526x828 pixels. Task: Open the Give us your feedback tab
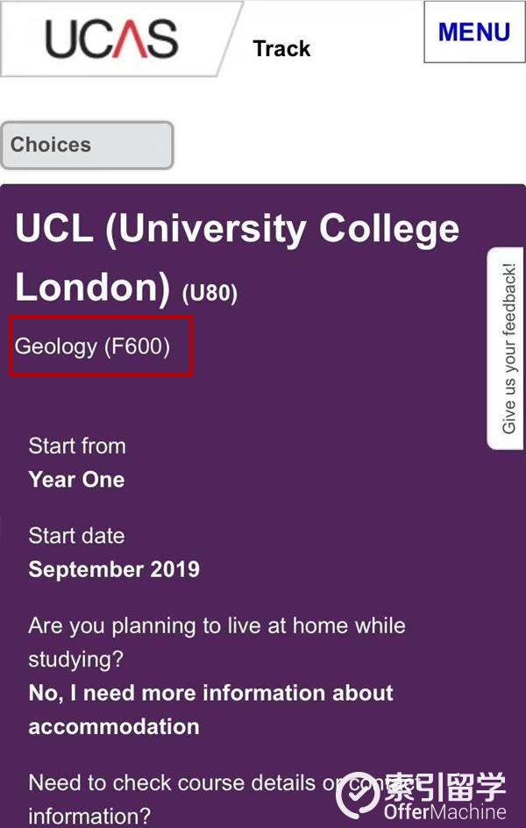pyautogui.click(x=508, y=348)
